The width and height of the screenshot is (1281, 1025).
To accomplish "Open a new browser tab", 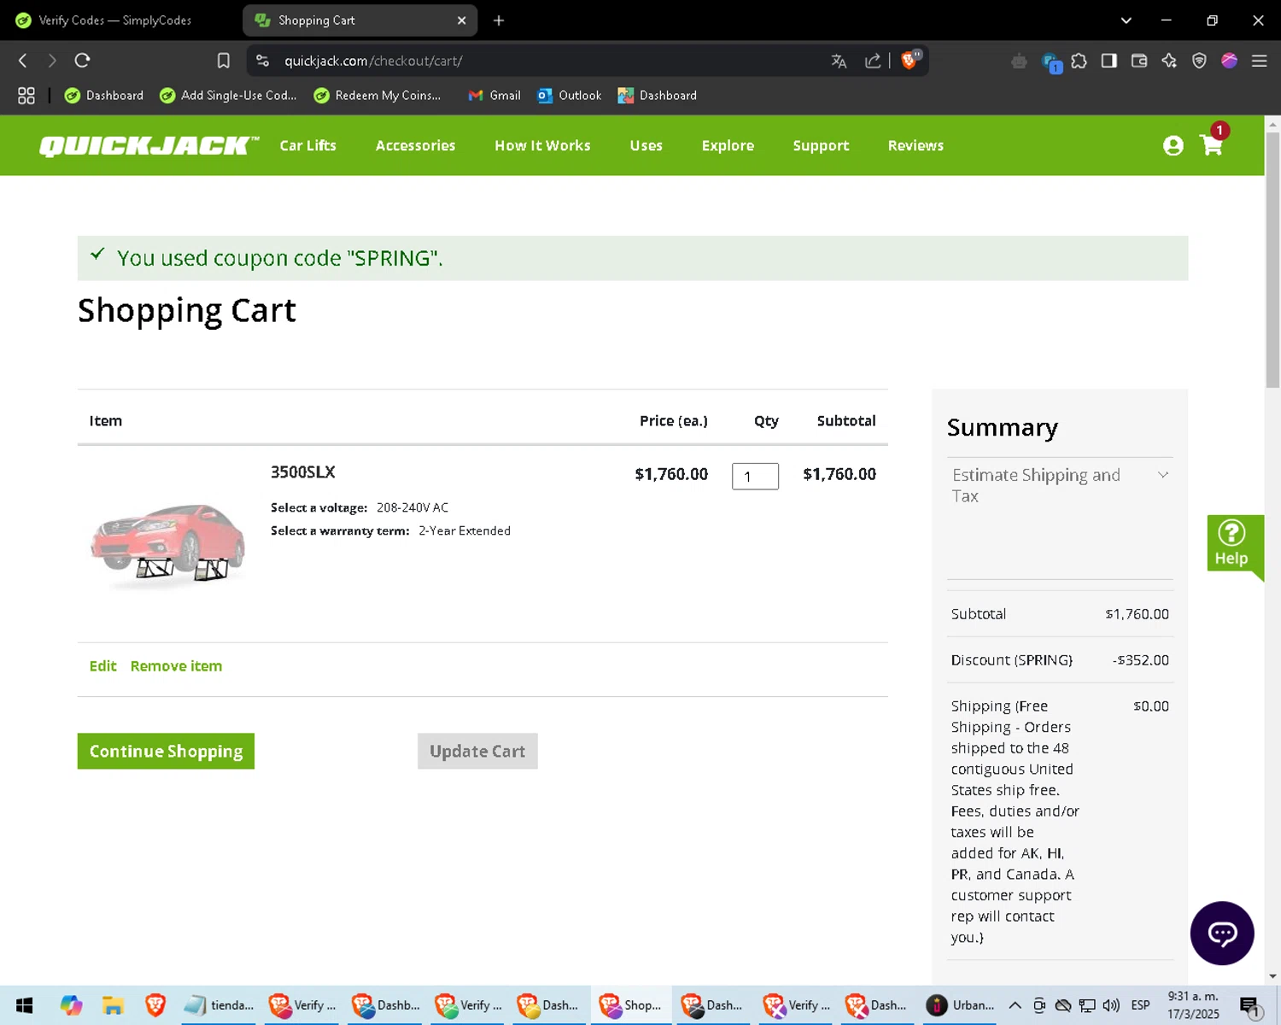I will coord(499,20).
